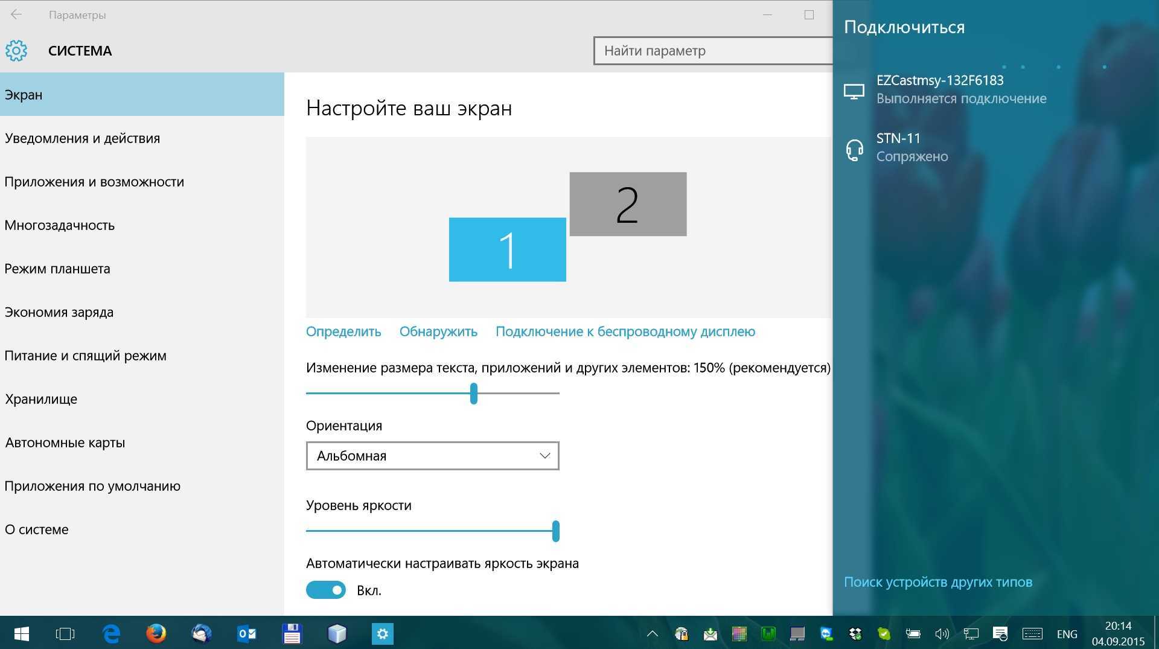Screen dimensions: 1159x649
Task: Click the green W tray icon
Action: (x=768, y=634)
